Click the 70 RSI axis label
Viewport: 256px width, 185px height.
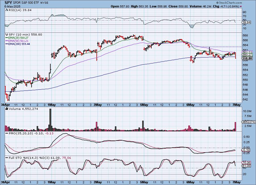tap(244, 16)
